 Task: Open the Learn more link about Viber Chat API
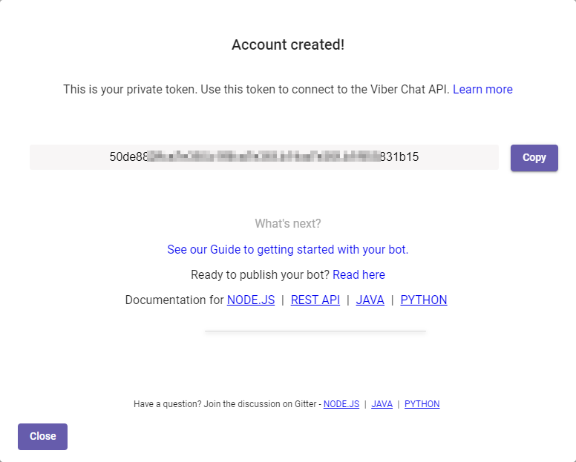click(482, 89)
